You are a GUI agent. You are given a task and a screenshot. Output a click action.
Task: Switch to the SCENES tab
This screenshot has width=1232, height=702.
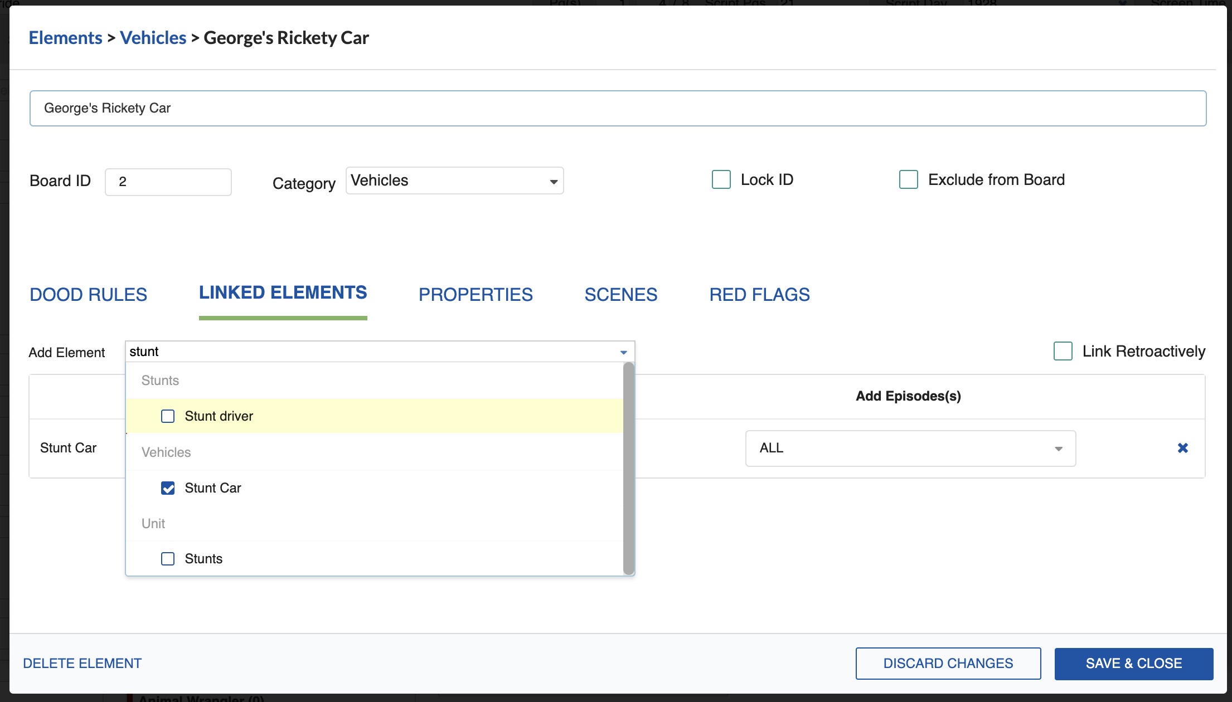620,294
